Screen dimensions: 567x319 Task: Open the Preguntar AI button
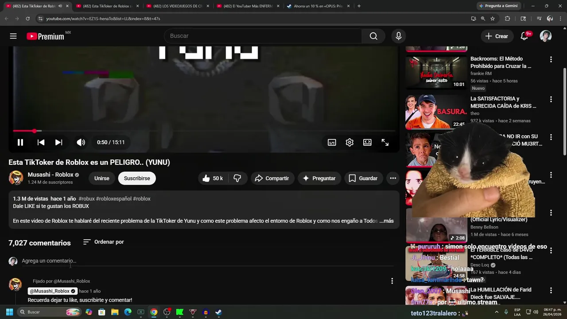point(319,178)
